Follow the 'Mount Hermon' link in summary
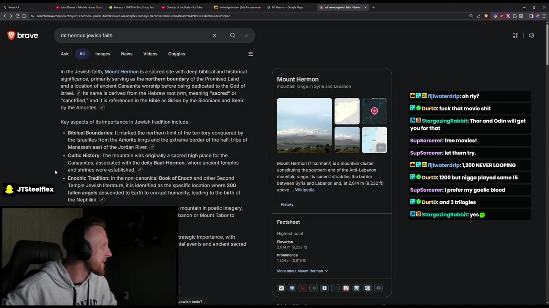The image size is (549, 308). click(121, 72)
